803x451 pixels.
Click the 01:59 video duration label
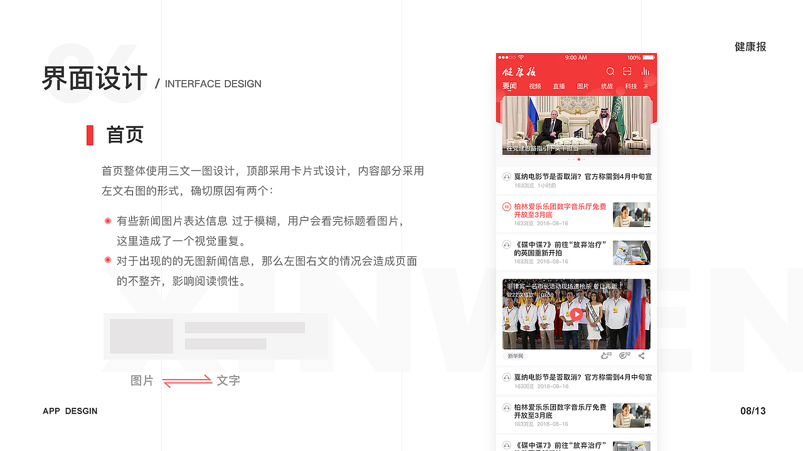click(547, 294)
